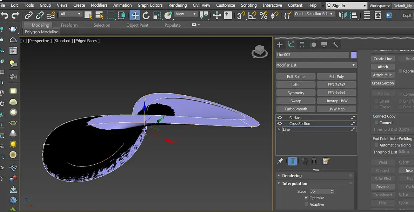Viewport: 414px width, 212px height.
Task: Select the Rotate tool in the toolbar
Action: [x=146, y=15]
